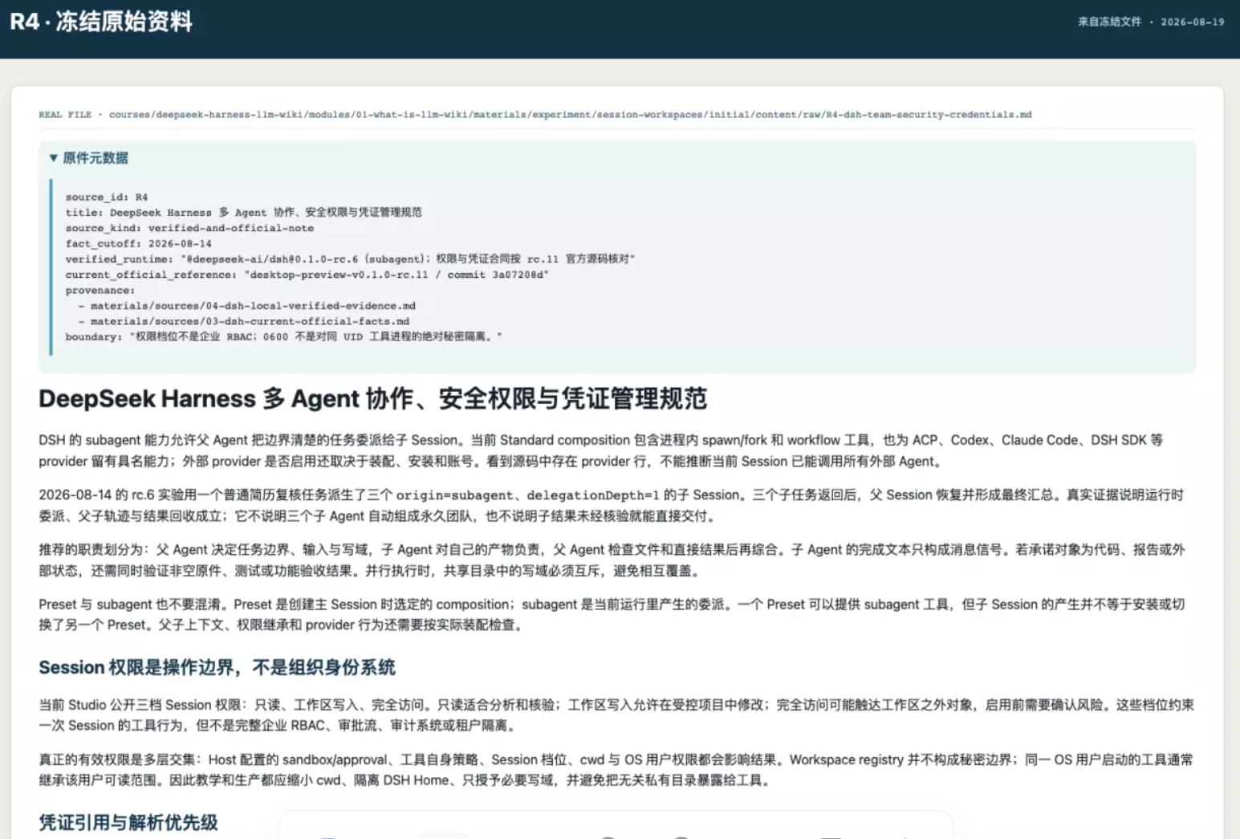Click the 来自冻结文件 · 2026-08-19 label
1240x839 pixels.
click(1151, 22)
